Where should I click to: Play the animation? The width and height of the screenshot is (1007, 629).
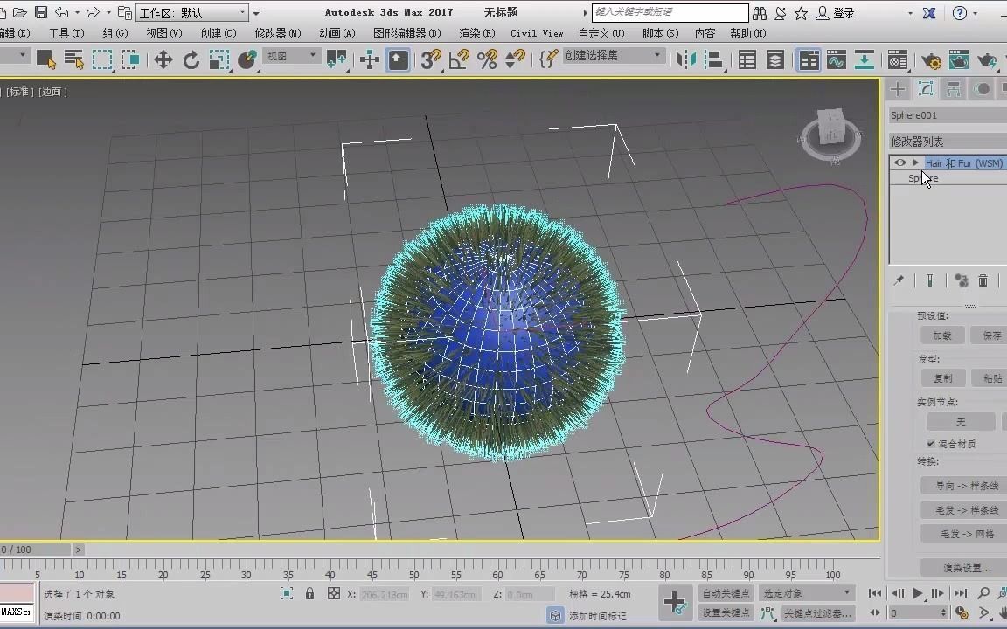click(917, 593)
